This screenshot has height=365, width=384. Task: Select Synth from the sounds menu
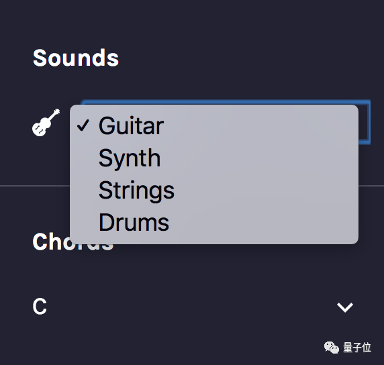point(214,158)
